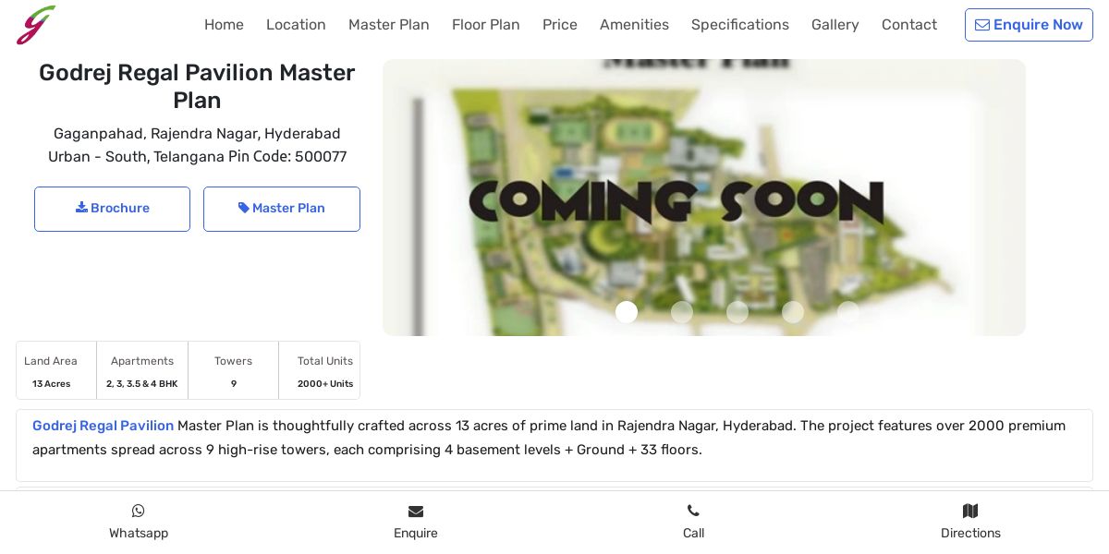Click the Enquire Now button
The height and width of the screenshot is (554, 1109).
coord(1029,25)
